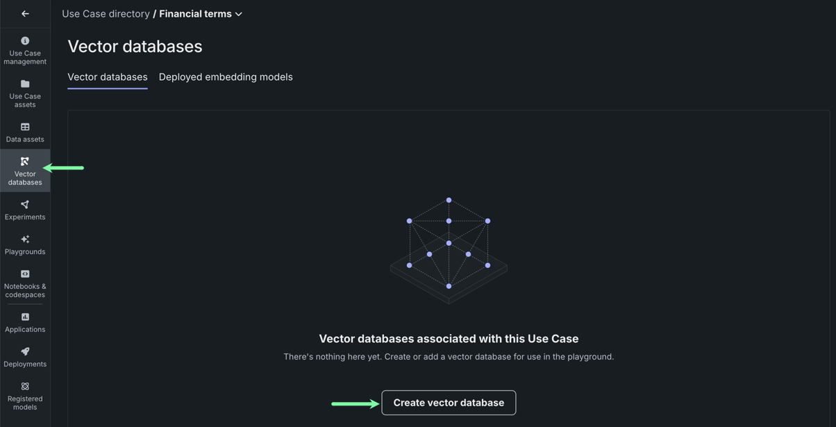Expand the Financial terms dropdown chevron
This screenshot has height=427, width=836.
point(239,15)
